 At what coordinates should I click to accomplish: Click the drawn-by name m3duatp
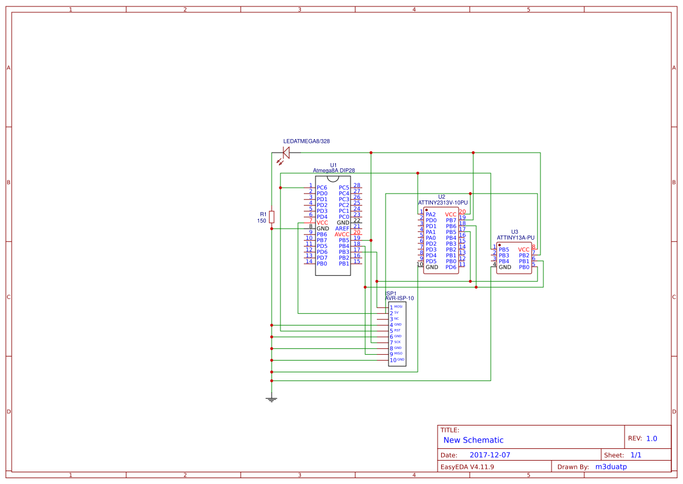[x=611, y=466]
